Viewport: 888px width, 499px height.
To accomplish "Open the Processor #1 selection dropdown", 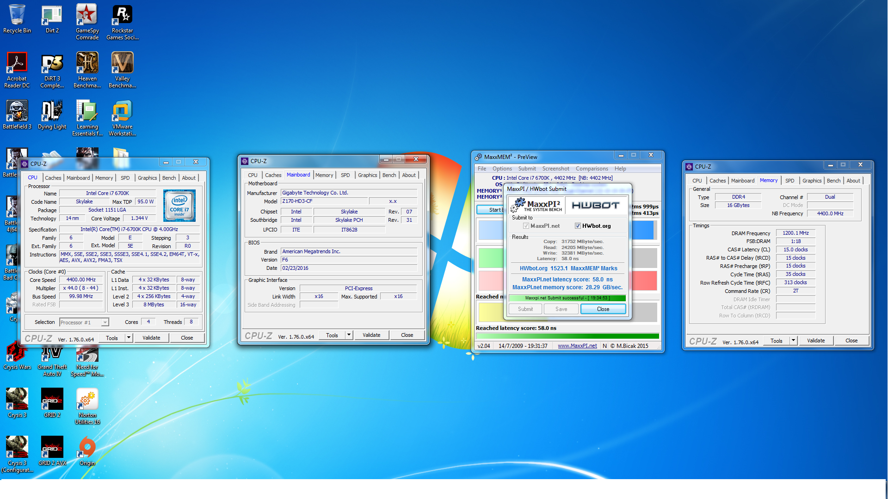I will (84, 323).
